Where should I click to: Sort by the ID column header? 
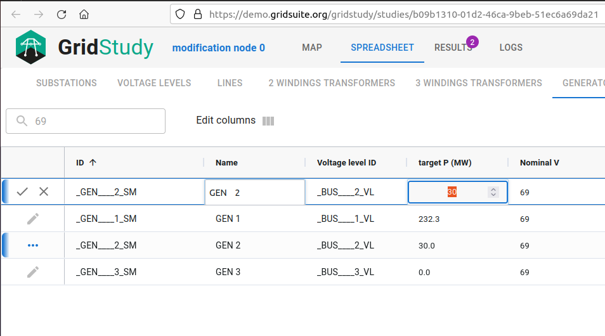80,162
